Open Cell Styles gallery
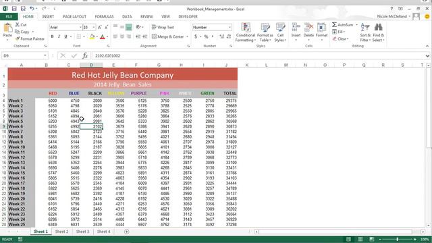The width and height of the screenshot is (432, 243). (280, 32)
